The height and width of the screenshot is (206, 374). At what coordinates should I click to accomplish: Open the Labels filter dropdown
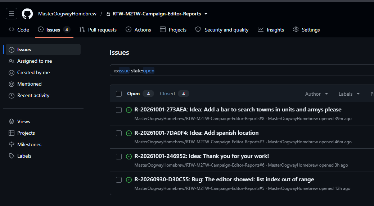(349, 94)
